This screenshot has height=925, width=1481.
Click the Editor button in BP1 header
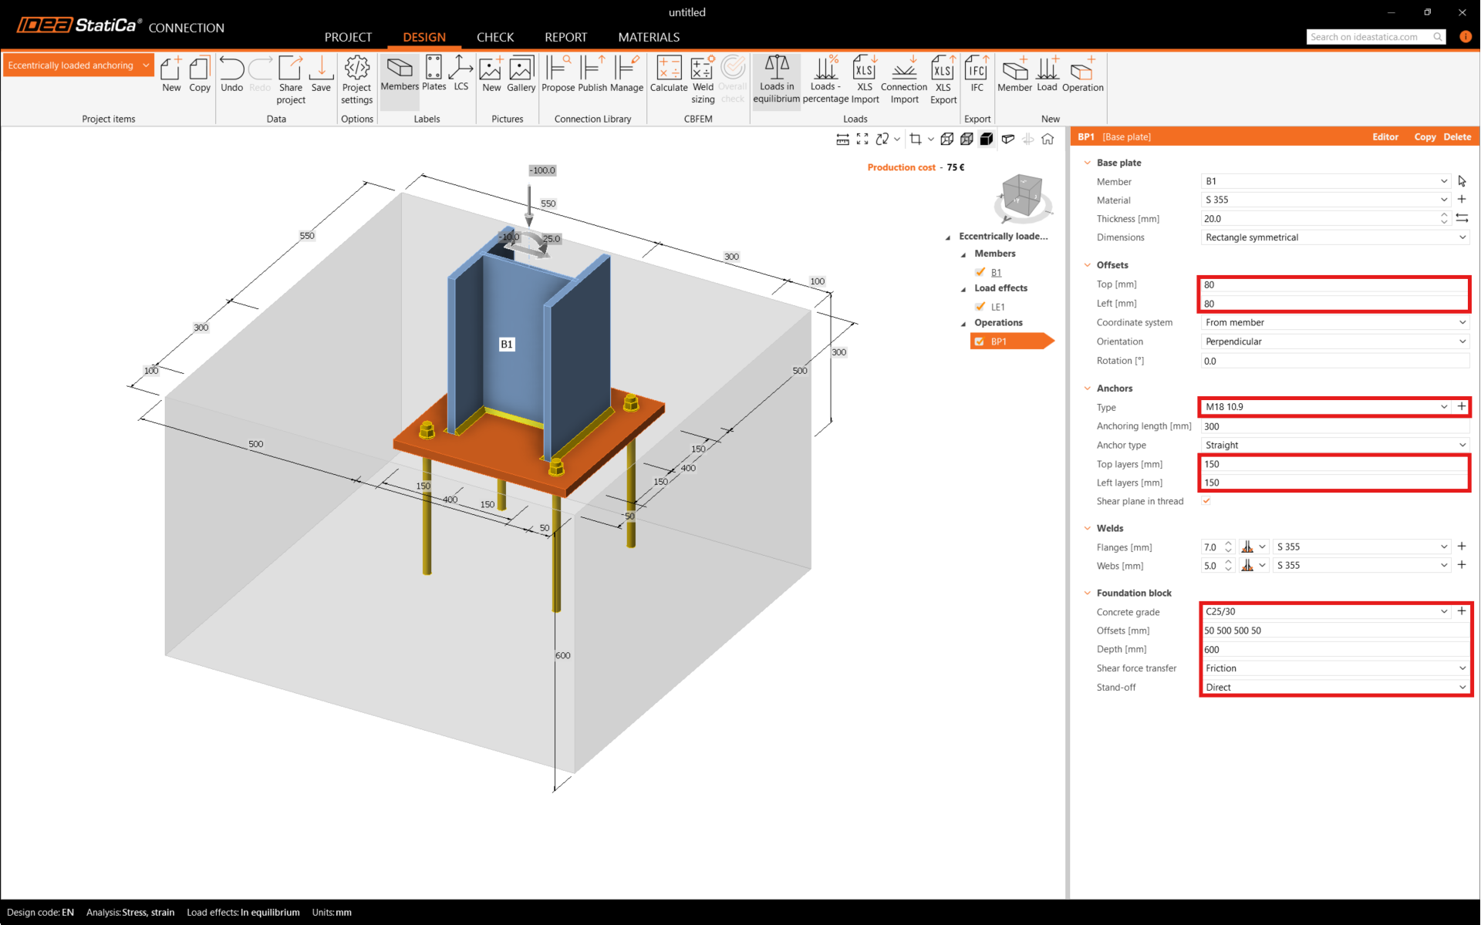[1385, 136]
